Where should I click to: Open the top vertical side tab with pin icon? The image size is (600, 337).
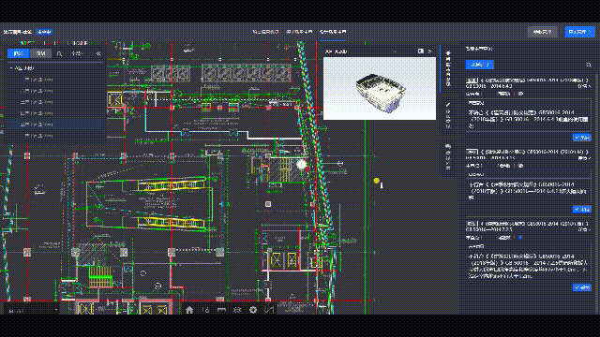pos(448,68)
